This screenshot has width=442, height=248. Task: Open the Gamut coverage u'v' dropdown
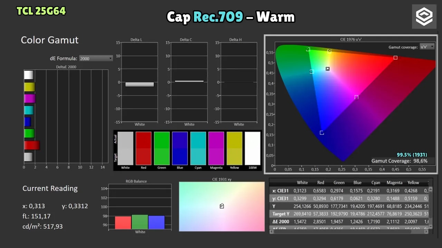point(427,47)
